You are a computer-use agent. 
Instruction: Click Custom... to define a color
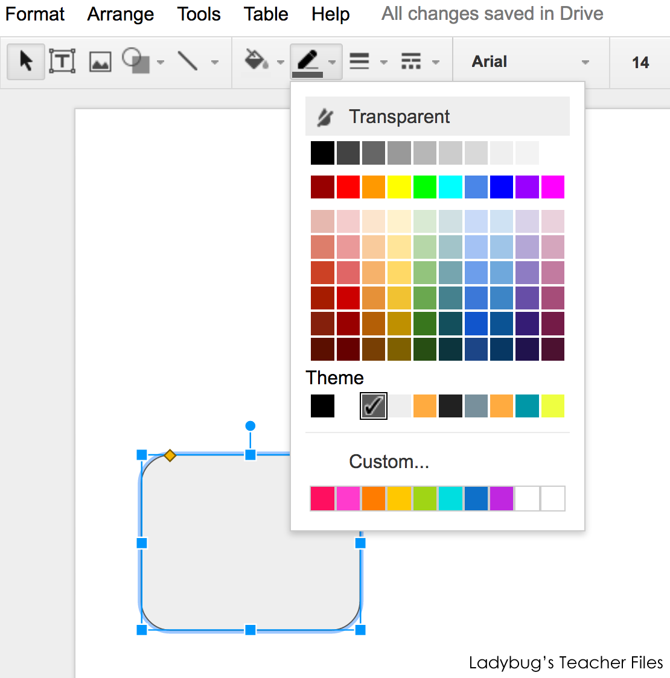(389, 461)
